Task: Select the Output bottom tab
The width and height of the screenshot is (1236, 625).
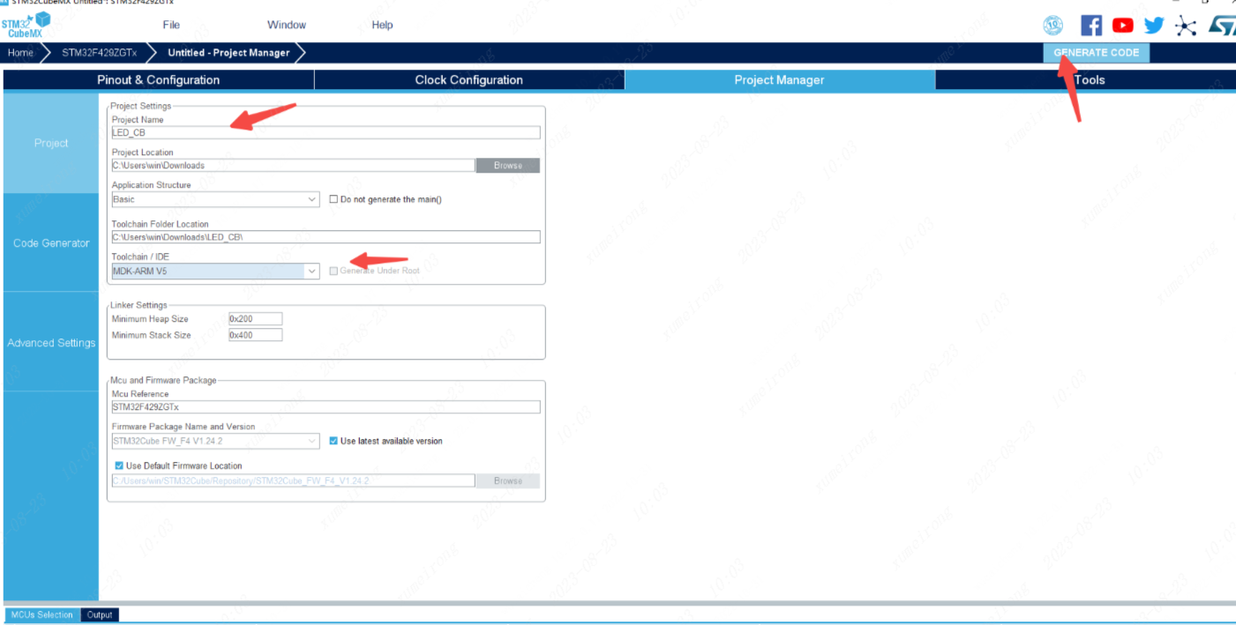Action: pyautogui.click(x=100, y=614)
